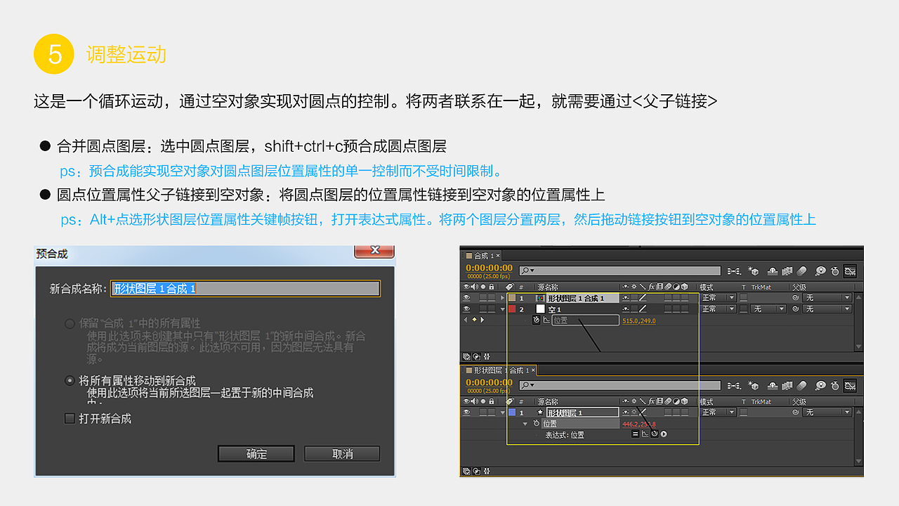Click 模式 column header in 合成 1 timeline
899x506 pixels.
707,287
